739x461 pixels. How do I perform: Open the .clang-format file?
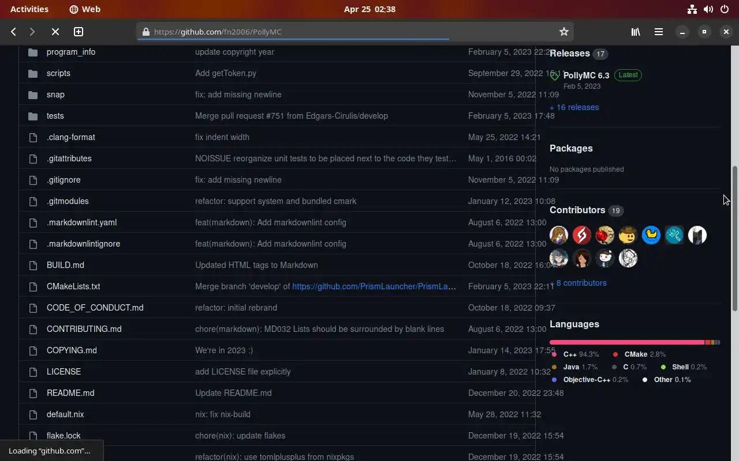click(x=71, y=137)
